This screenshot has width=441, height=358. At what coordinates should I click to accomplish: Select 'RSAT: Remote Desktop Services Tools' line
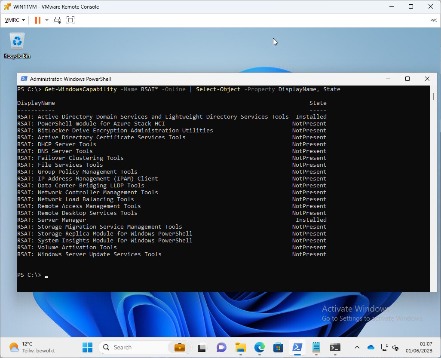pos(77,213)
